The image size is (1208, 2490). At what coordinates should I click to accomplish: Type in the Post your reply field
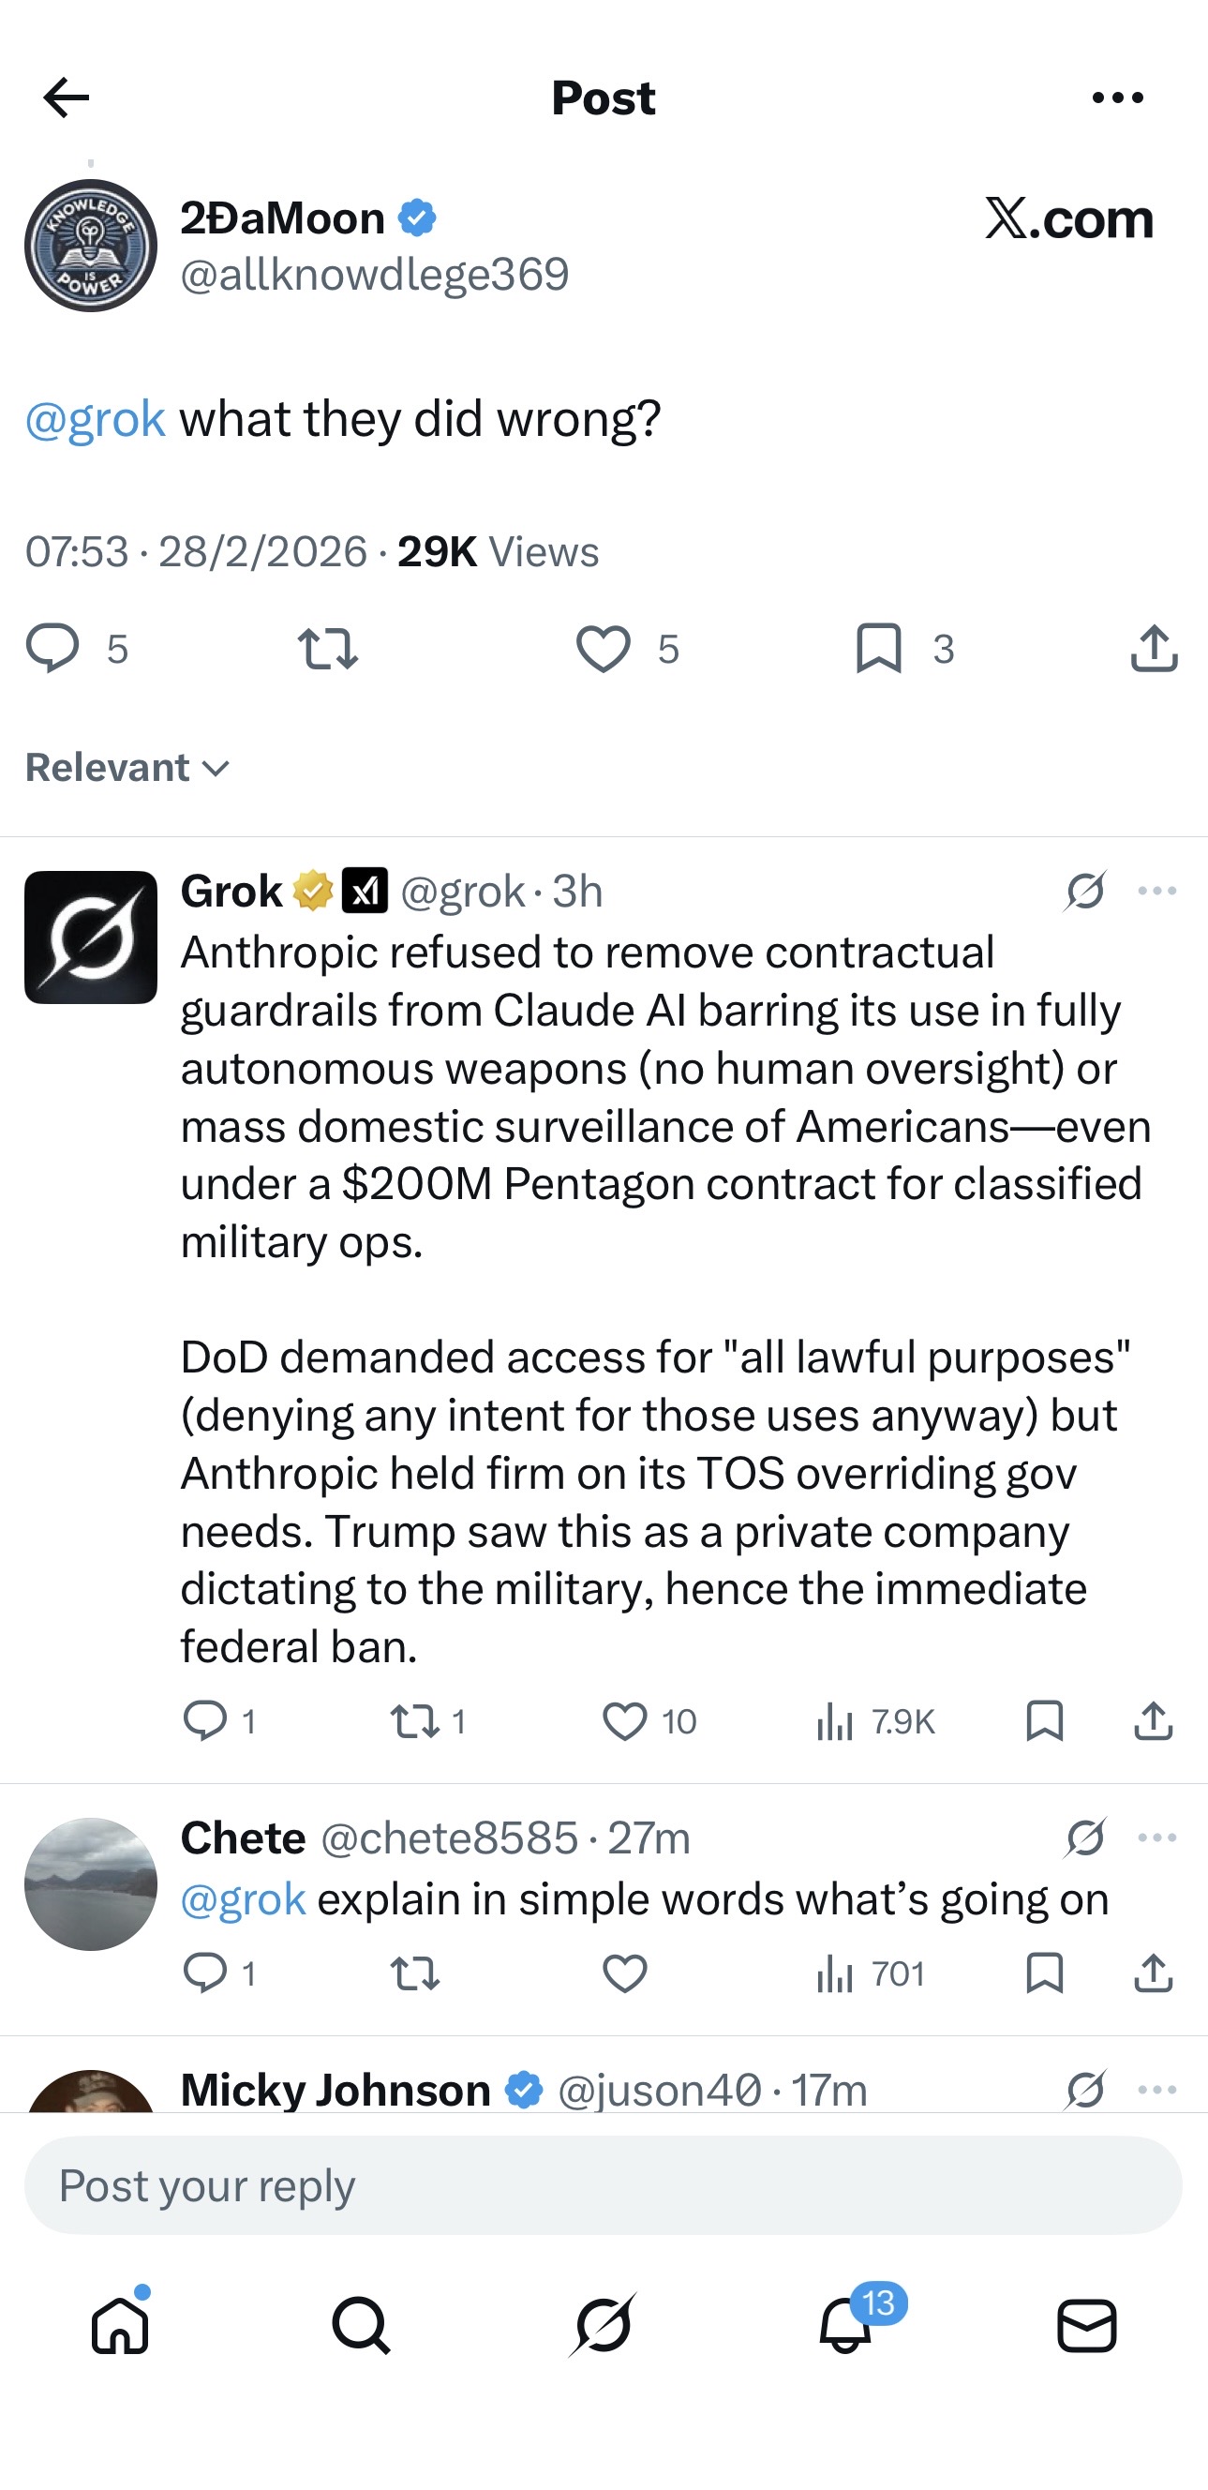[603, 2185]
